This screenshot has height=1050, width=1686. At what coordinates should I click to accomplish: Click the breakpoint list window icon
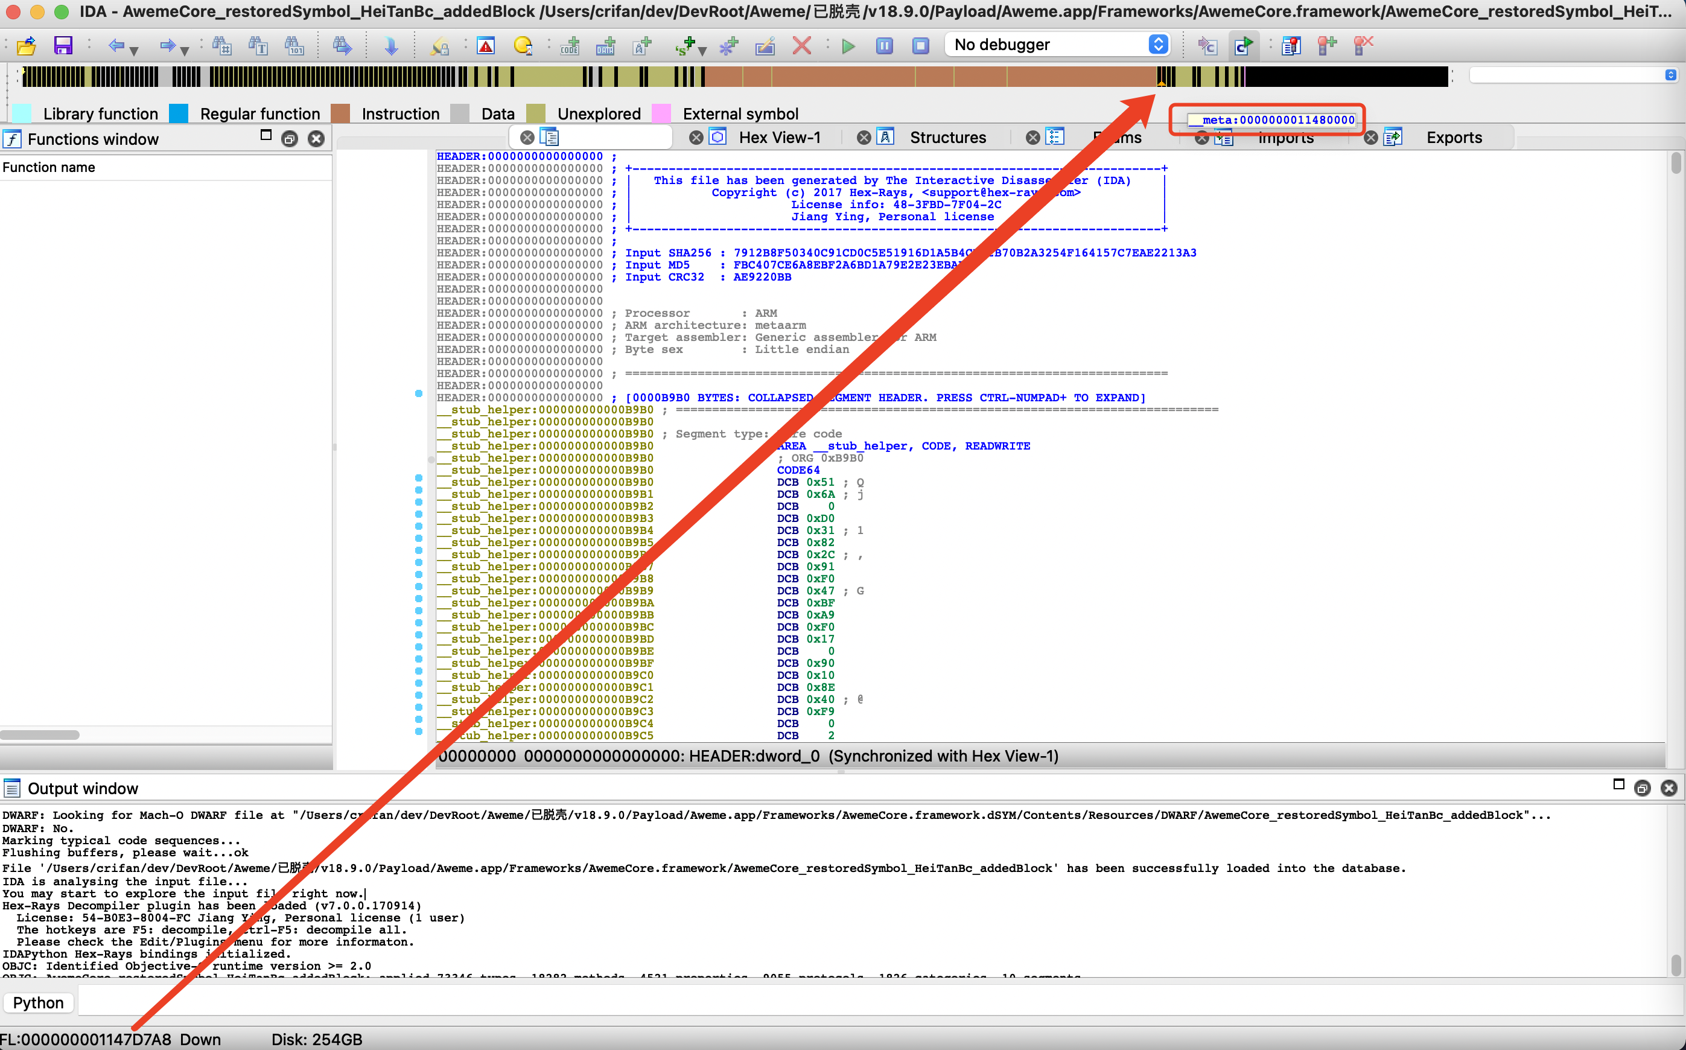coord(1291,46)
